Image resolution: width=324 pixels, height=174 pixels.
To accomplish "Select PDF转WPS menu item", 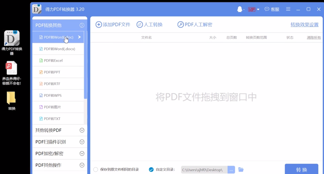I will coord(58,95).
